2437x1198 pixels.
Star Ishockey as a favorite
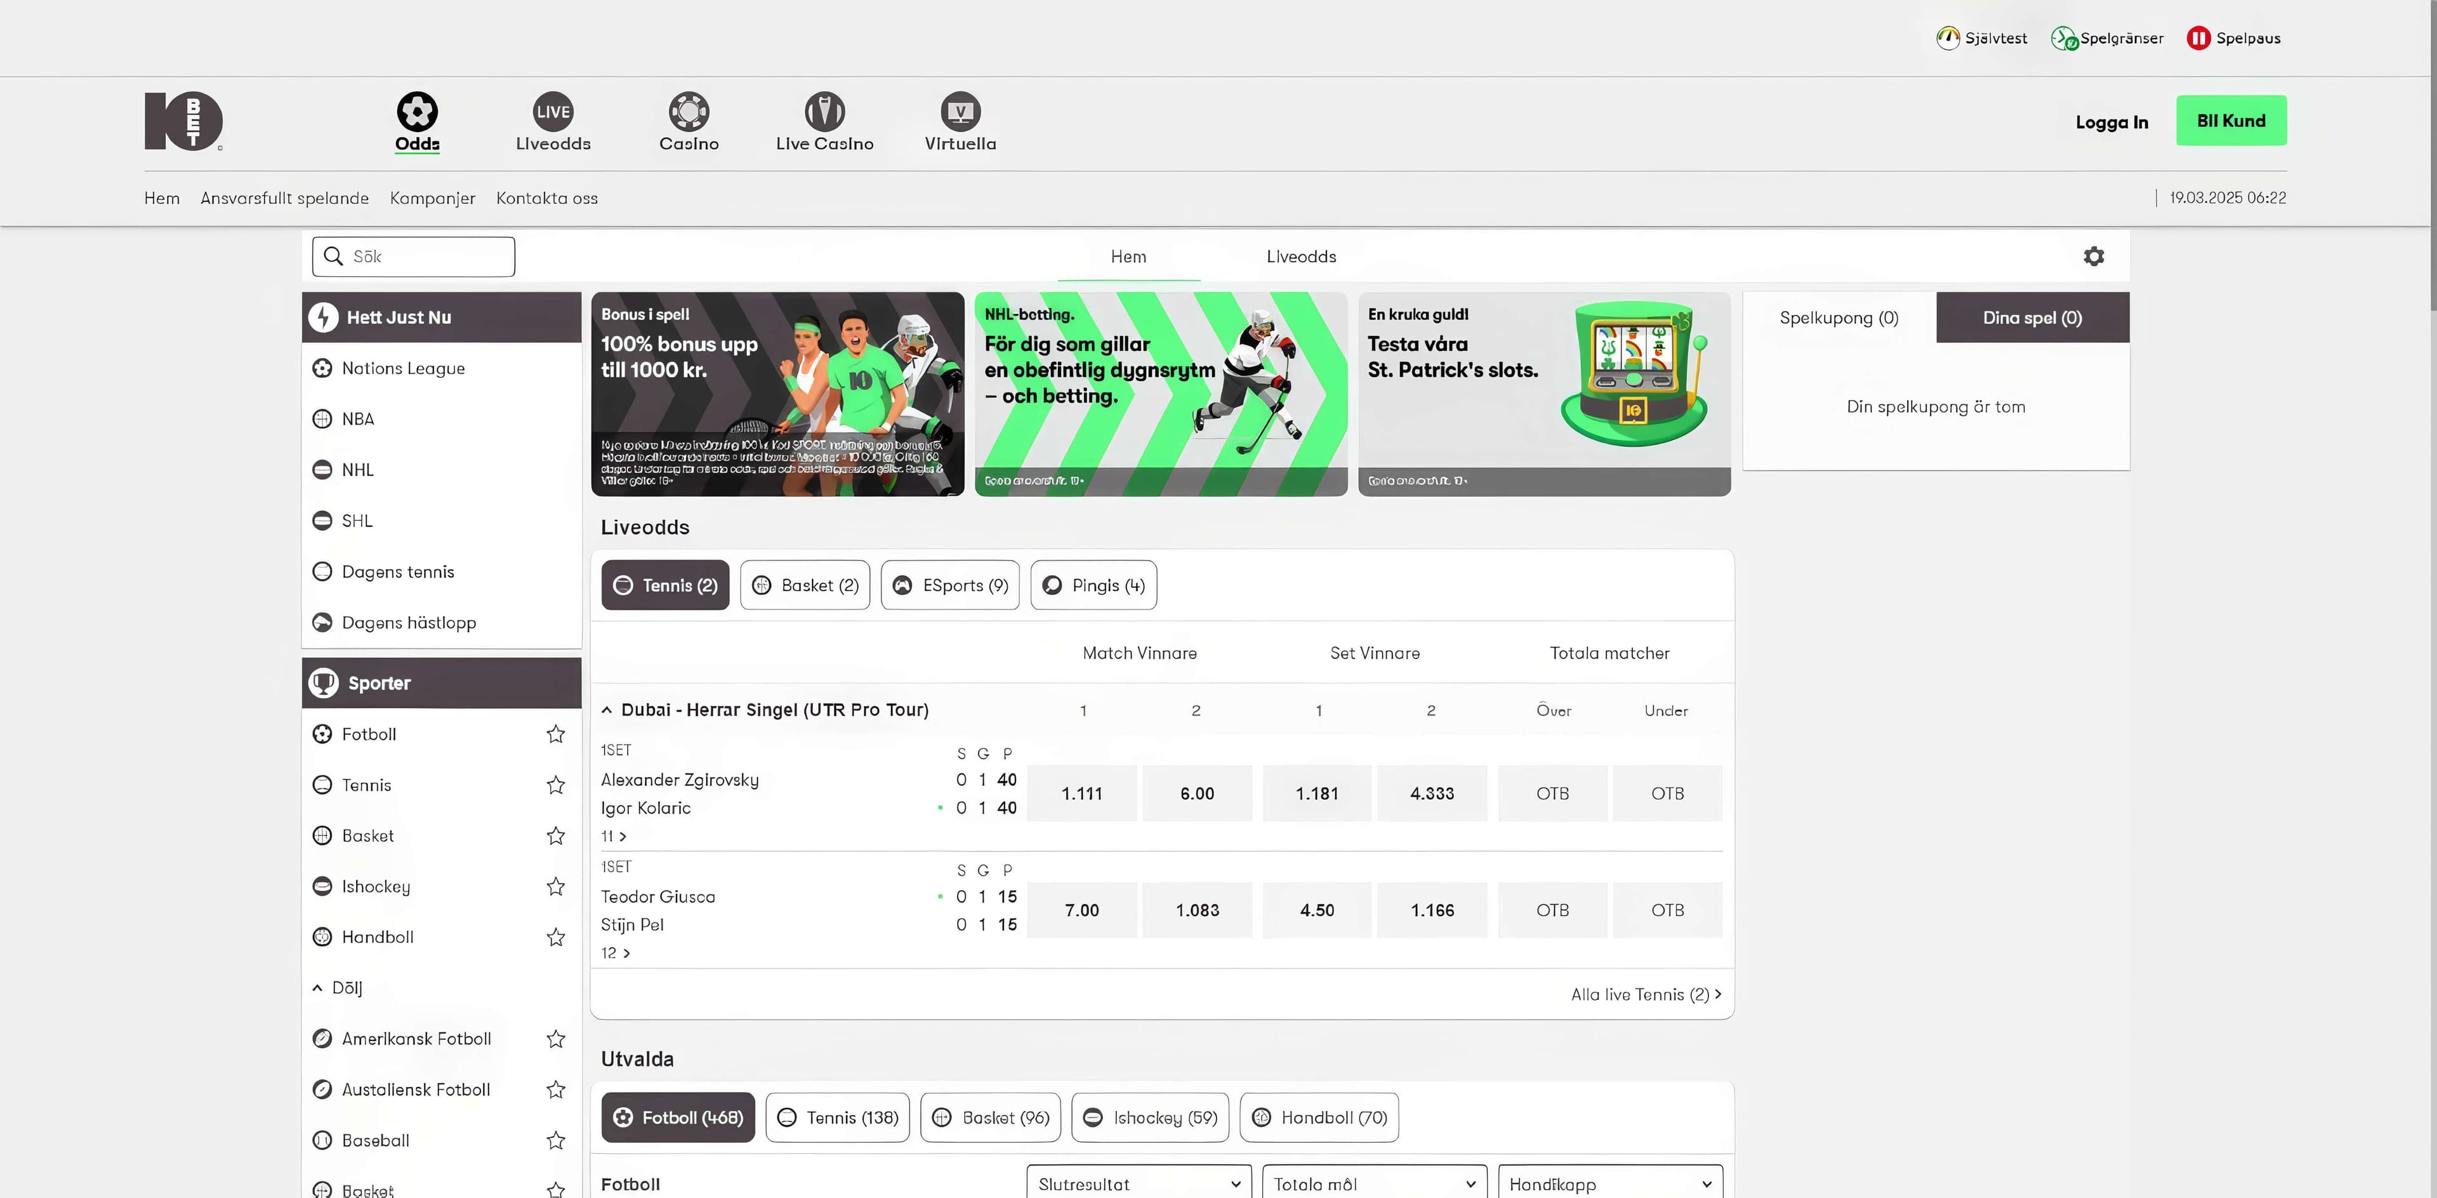(x=555, y=887)
